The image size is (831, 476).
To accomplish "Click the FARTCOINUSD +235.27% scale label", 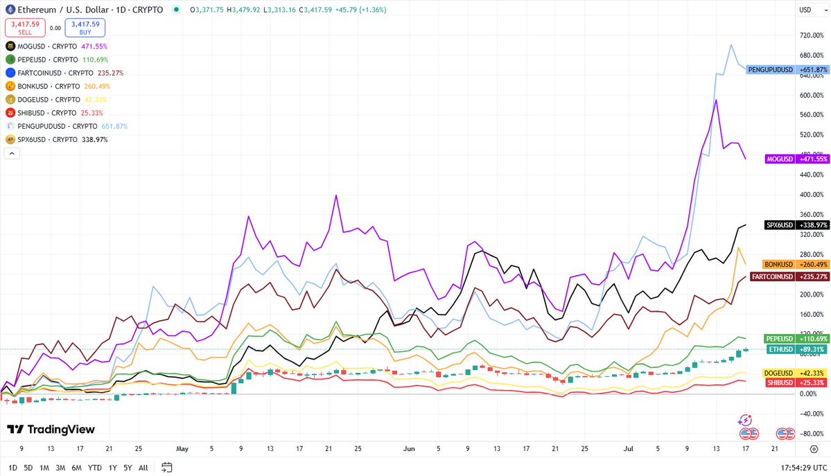I will click(x=789, y=276).
